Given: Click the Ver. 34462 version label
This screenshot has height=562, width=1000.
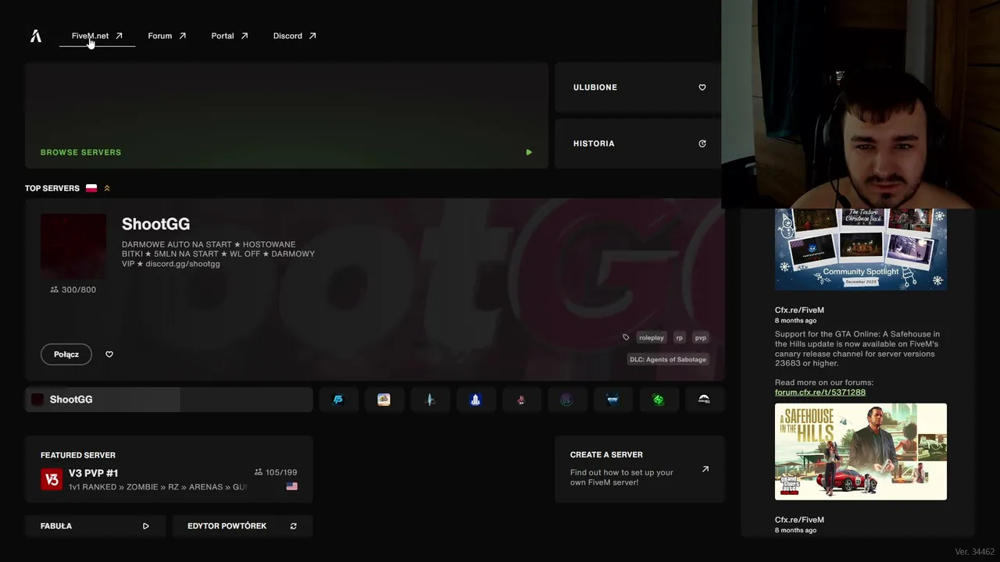Looking at the screenshot, I should (x=974, y=552).
